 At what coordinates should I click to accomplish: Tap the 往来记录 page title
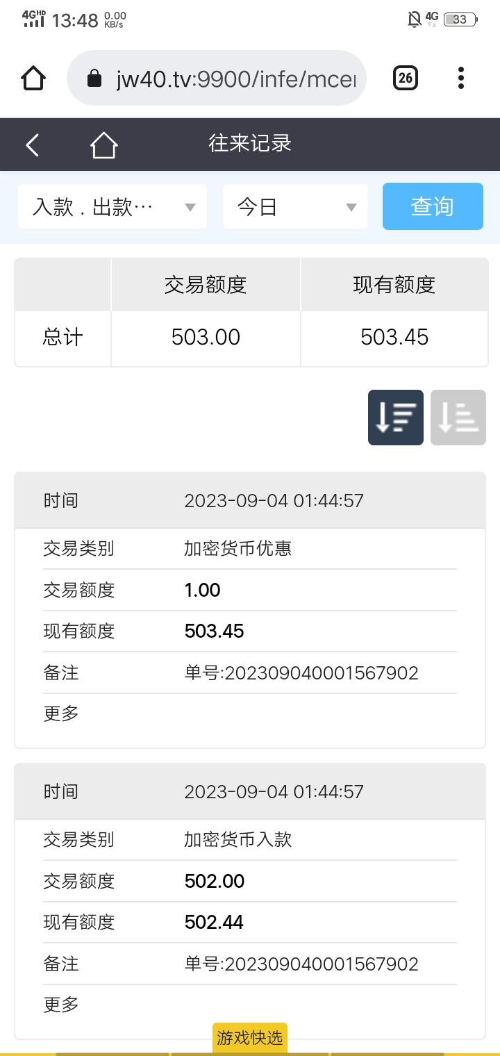click(250, 144)
